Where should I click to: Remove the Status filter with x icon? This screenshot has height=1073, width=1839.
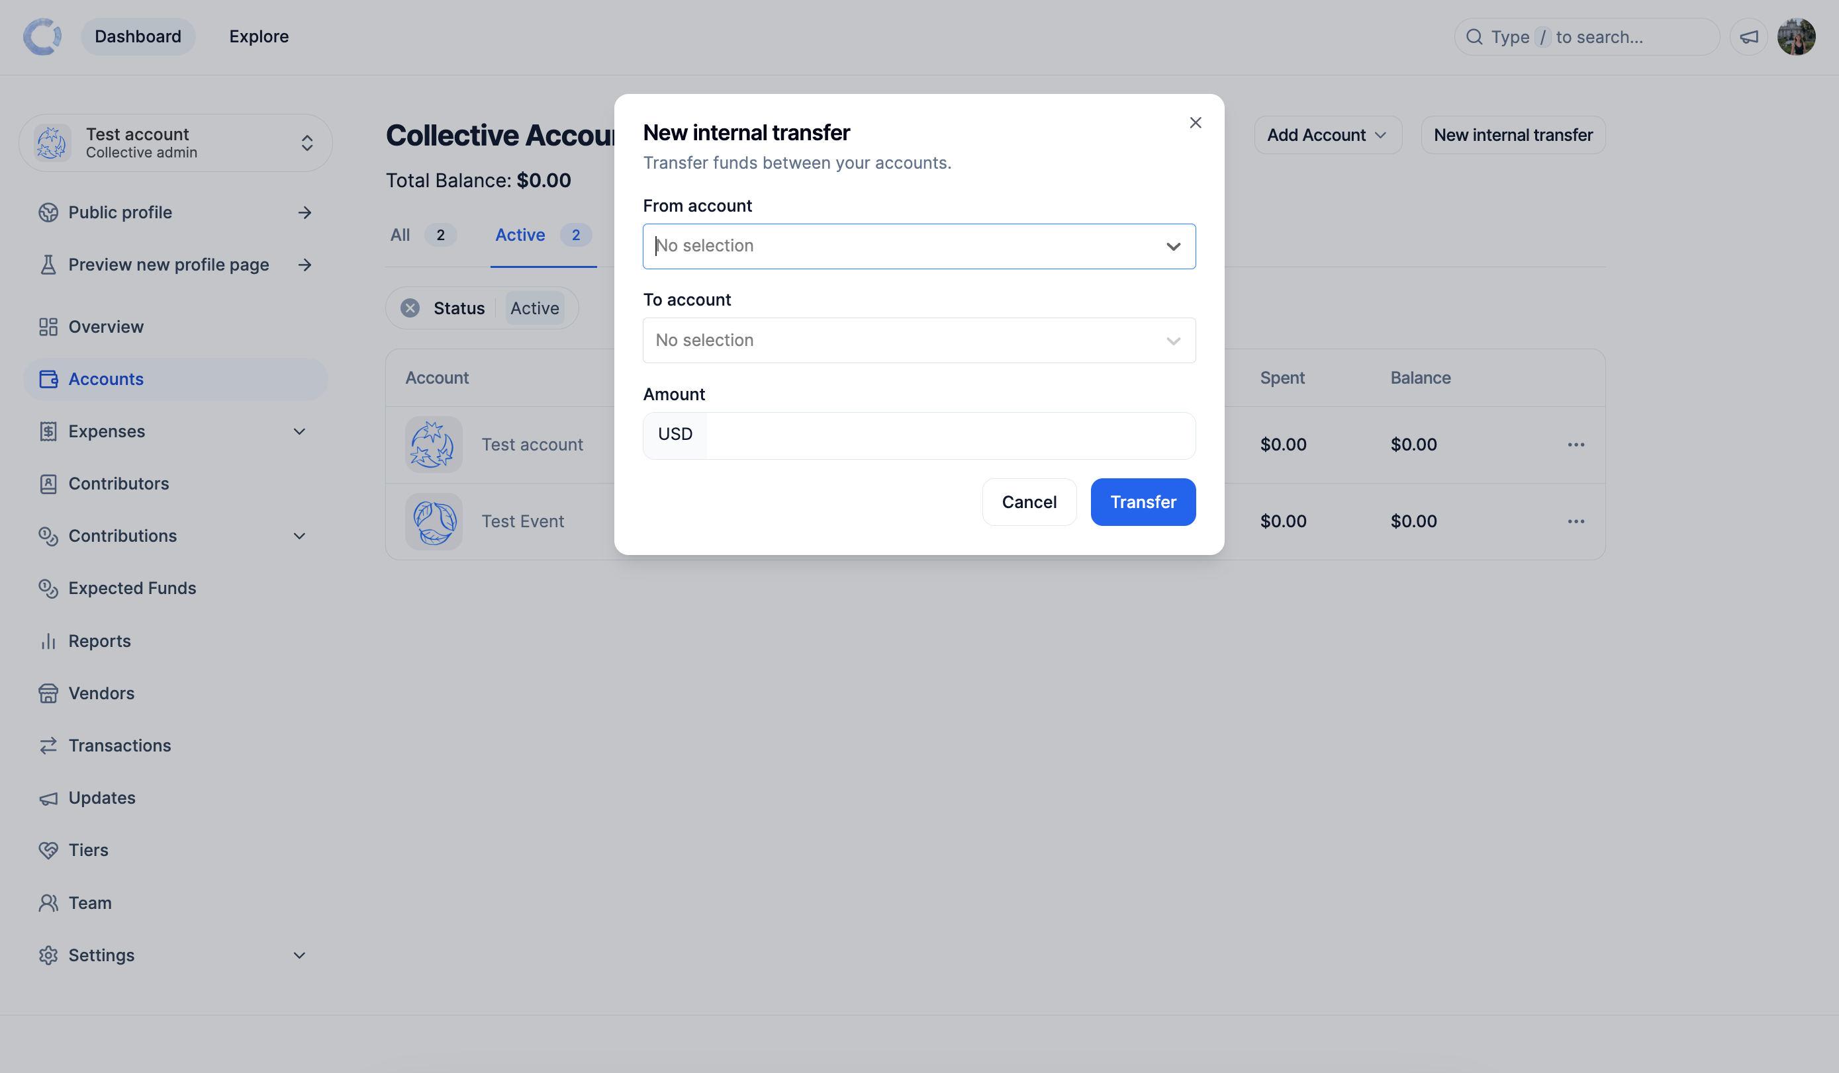tap(410, 308)
